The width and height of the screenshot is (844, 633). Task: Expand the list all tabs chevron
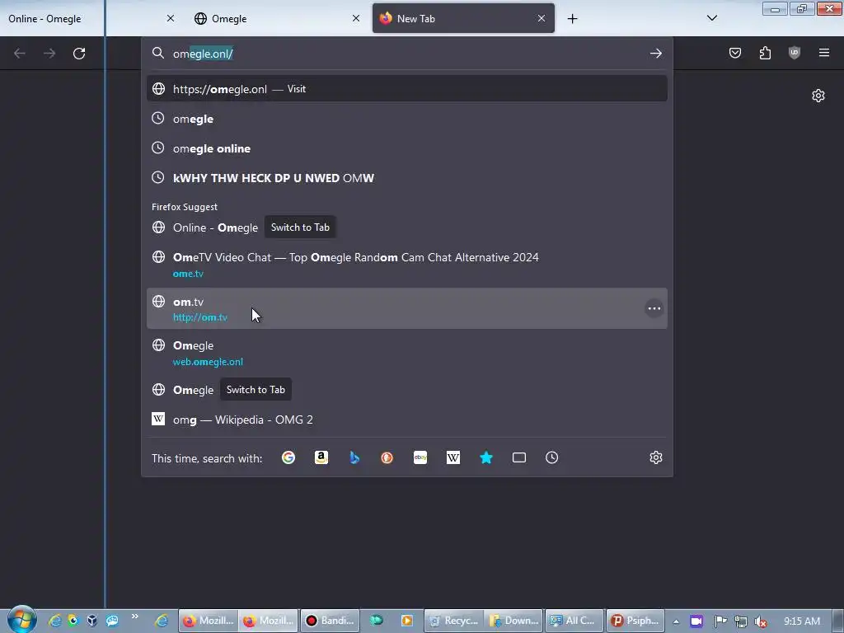click(x=711, y=18)
